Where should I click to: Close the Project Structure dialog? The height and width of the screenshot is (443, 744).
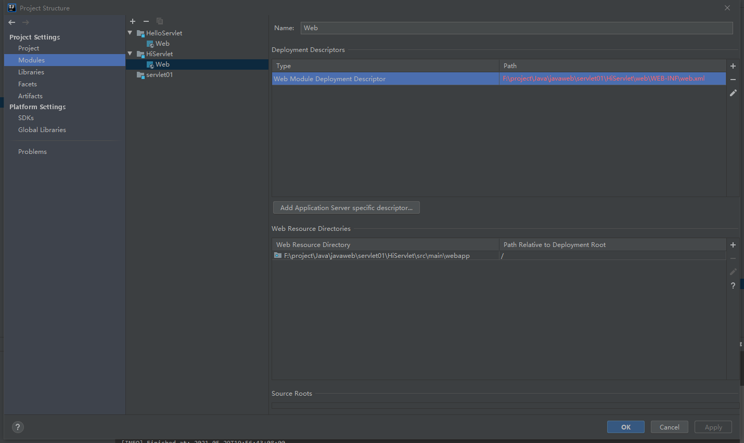(727, 8)
